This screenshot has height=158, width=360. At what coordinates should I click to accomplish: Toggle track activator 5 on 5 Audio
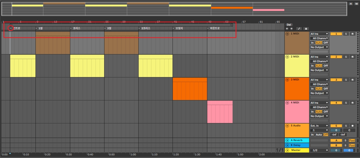(x=336, y=126)
